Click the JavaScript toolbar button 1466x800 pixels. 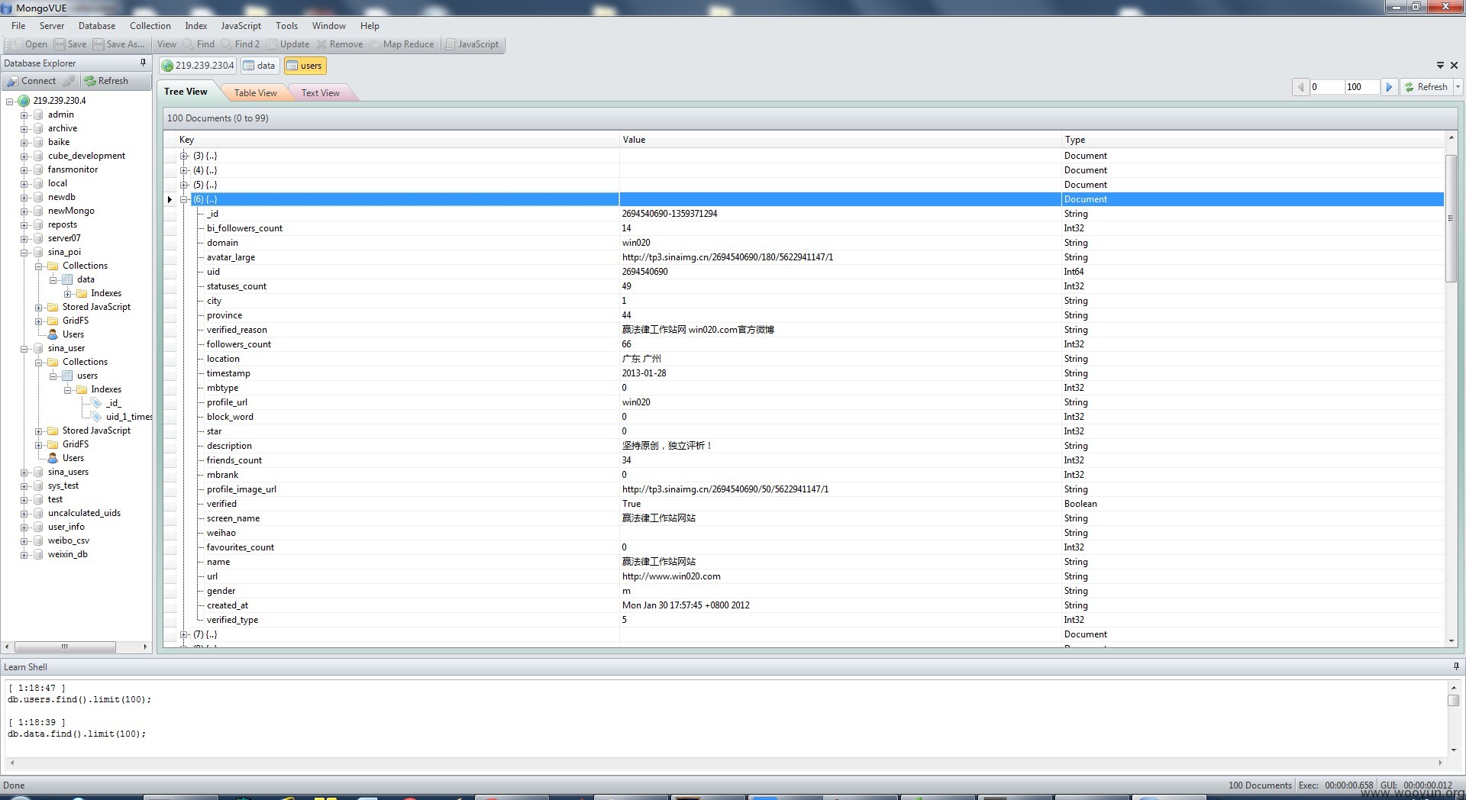pos(472,44)
